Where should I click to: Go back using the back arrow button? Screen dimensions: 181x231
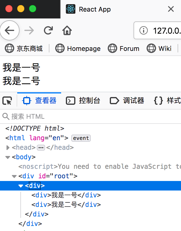pos(9,30)
